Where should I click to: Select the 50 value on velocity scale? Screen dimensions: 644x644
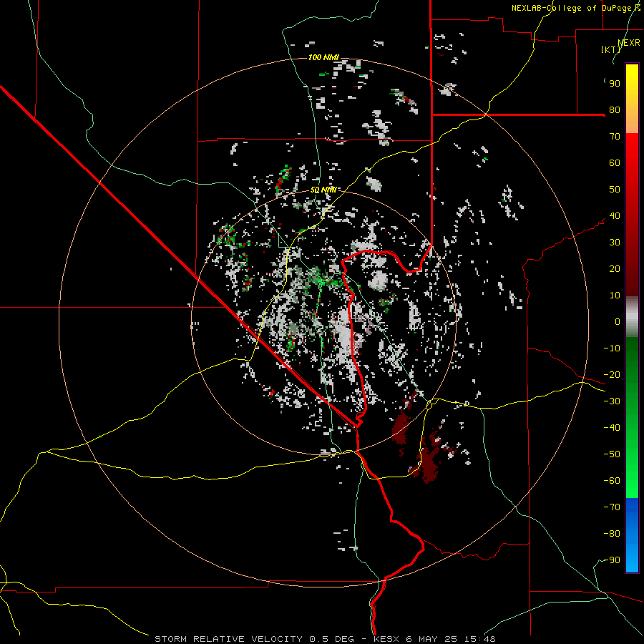[615, 190]
